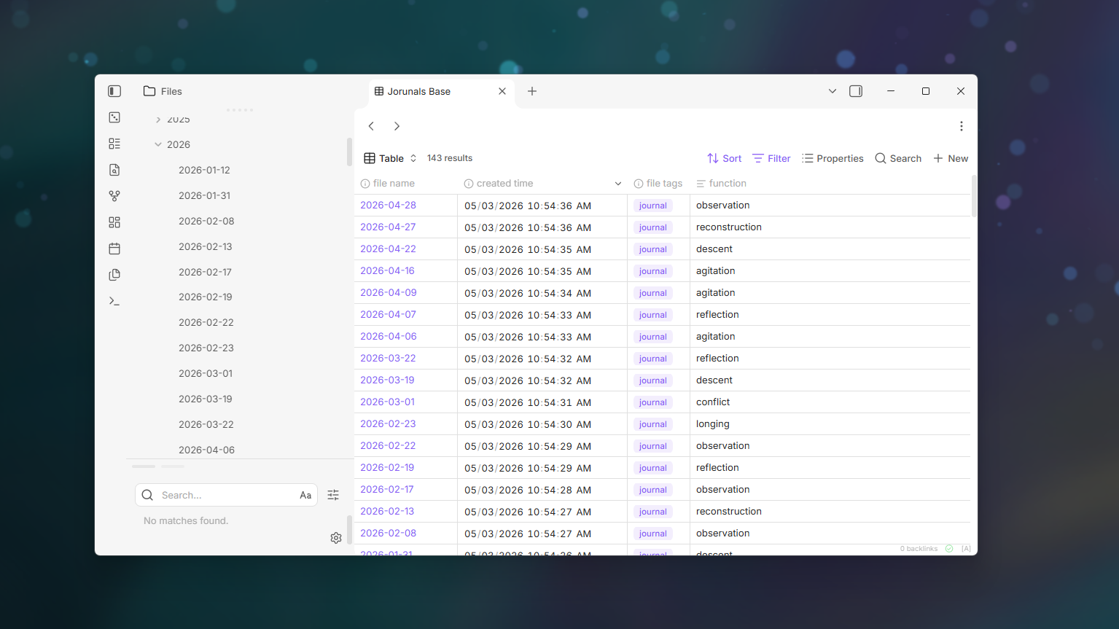Open the Files panel tab
This screenshot has height=629, width=1119.
tap(163, 91)
